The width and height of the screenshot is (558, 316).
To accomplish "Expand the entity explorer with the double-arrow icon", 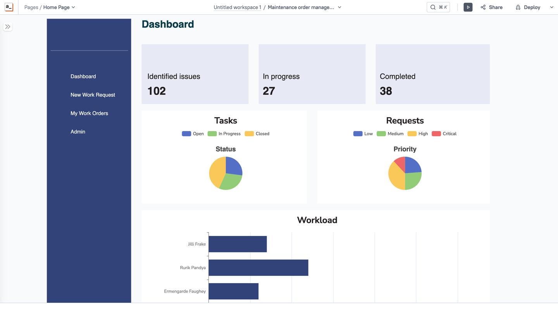I will (x=8, y=26).
